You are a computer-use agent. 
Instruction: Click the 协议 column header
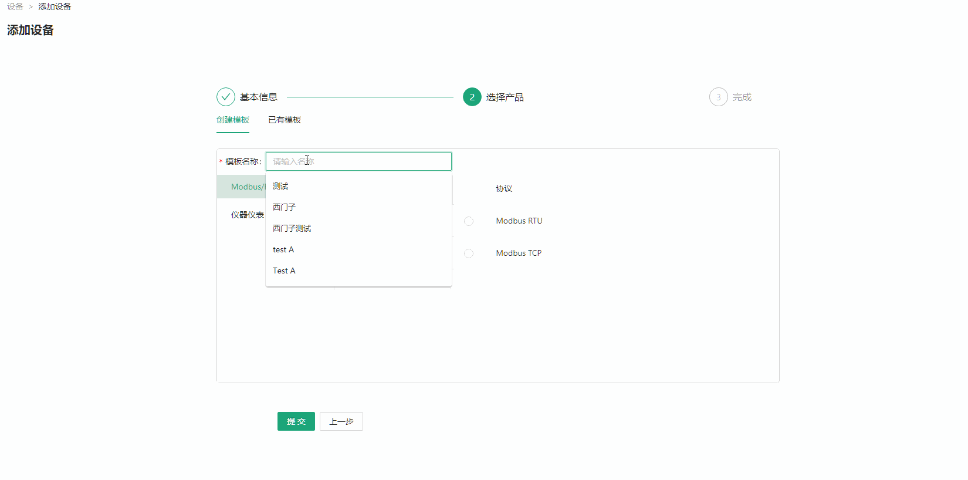[504, 189]
